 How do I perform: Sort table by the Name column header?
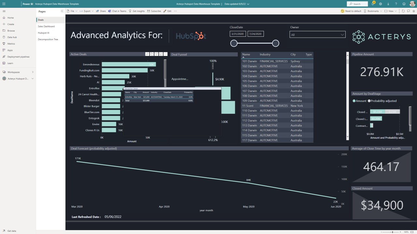[246, 54]
